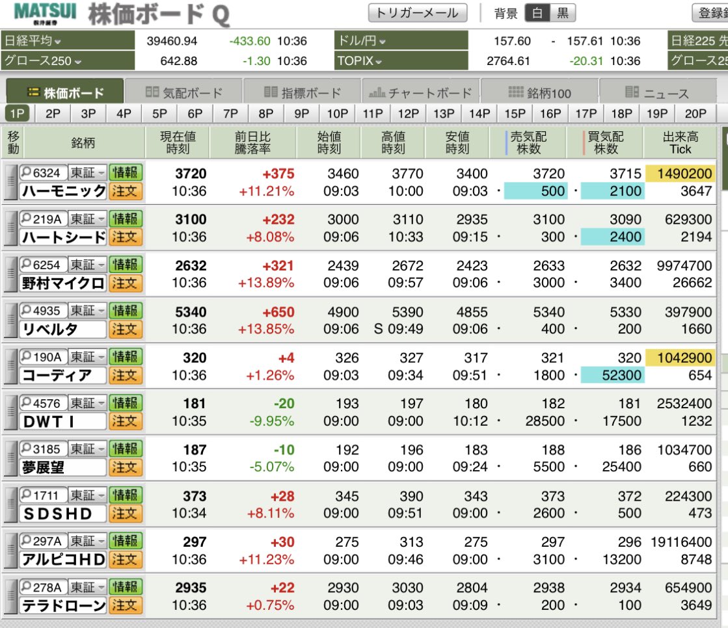Click magnifier icon for code 4576
This screenshot has height=628, width=728.
[26, 402]
